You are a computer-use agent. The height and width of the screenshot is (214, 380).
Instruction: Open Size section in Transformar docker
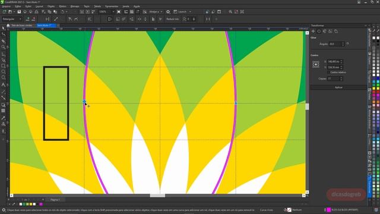coord(330,32)
